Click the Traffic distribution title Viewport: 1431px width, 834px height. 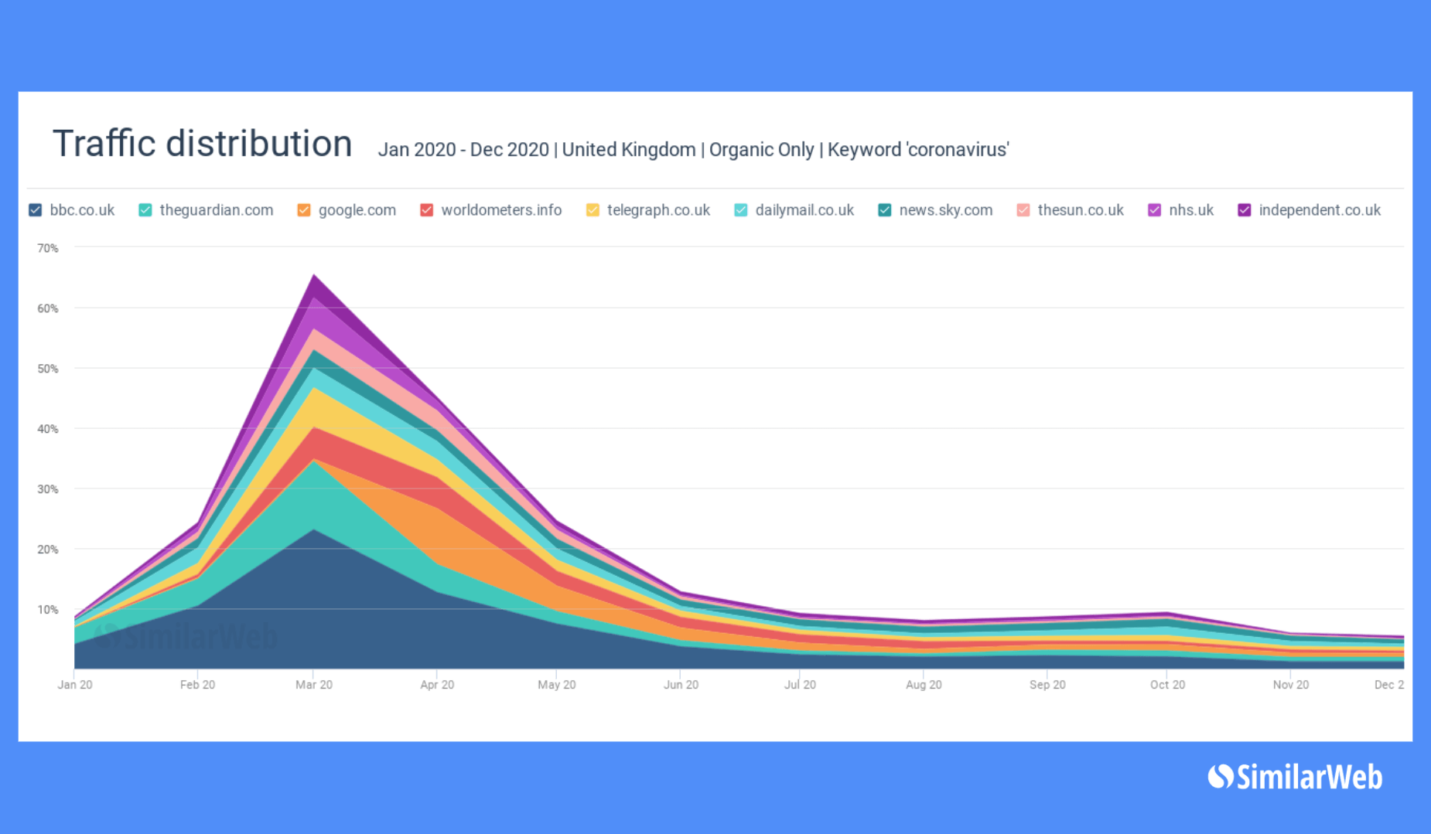202,144
